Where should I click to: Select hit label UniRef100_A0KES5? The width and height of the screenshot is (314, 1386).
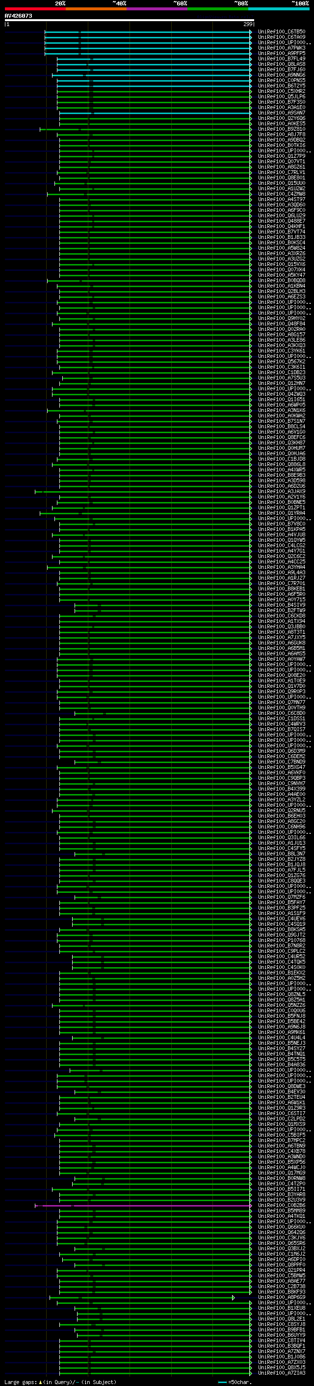click(x=282, y=123)
